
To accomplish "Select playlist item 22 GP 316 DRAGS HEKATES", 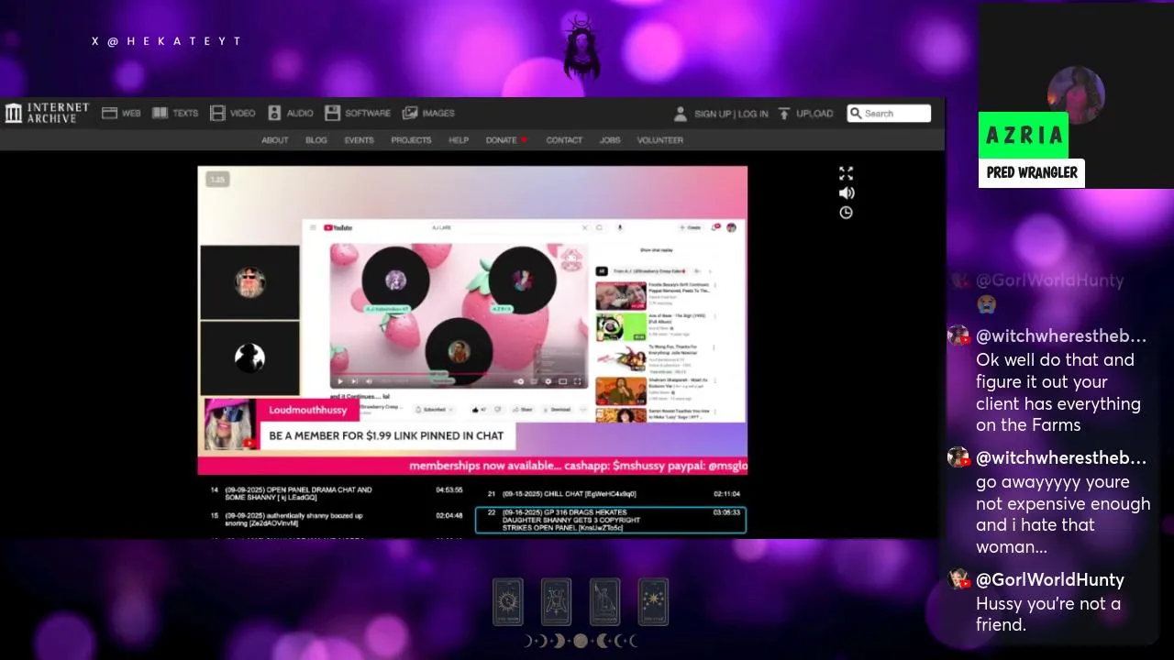I will [x=611, y=520].
